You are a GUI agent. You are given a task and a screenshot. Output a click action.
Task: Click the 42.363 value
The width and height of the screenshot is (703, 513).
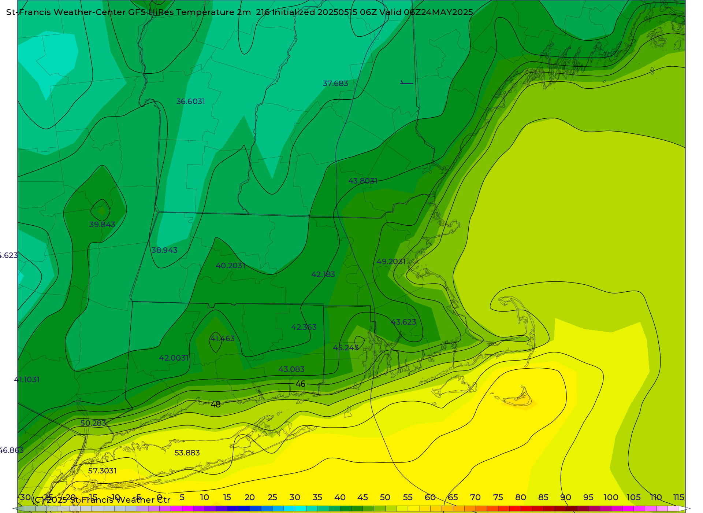[x=304, y=327]
